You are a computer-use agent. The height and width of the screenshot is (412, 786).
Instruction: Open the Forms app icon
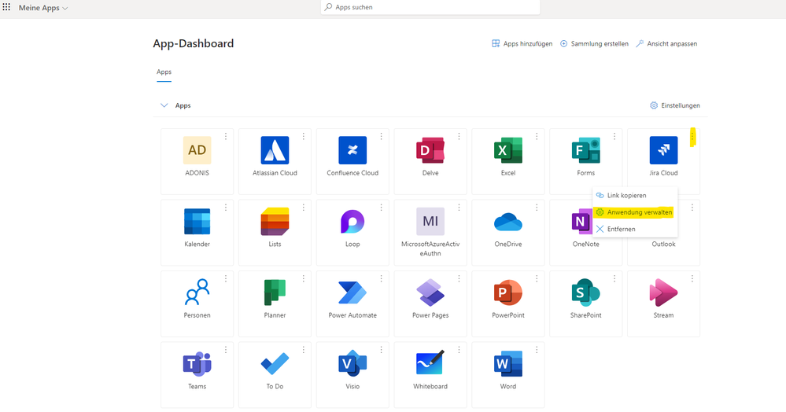[585, 150]
